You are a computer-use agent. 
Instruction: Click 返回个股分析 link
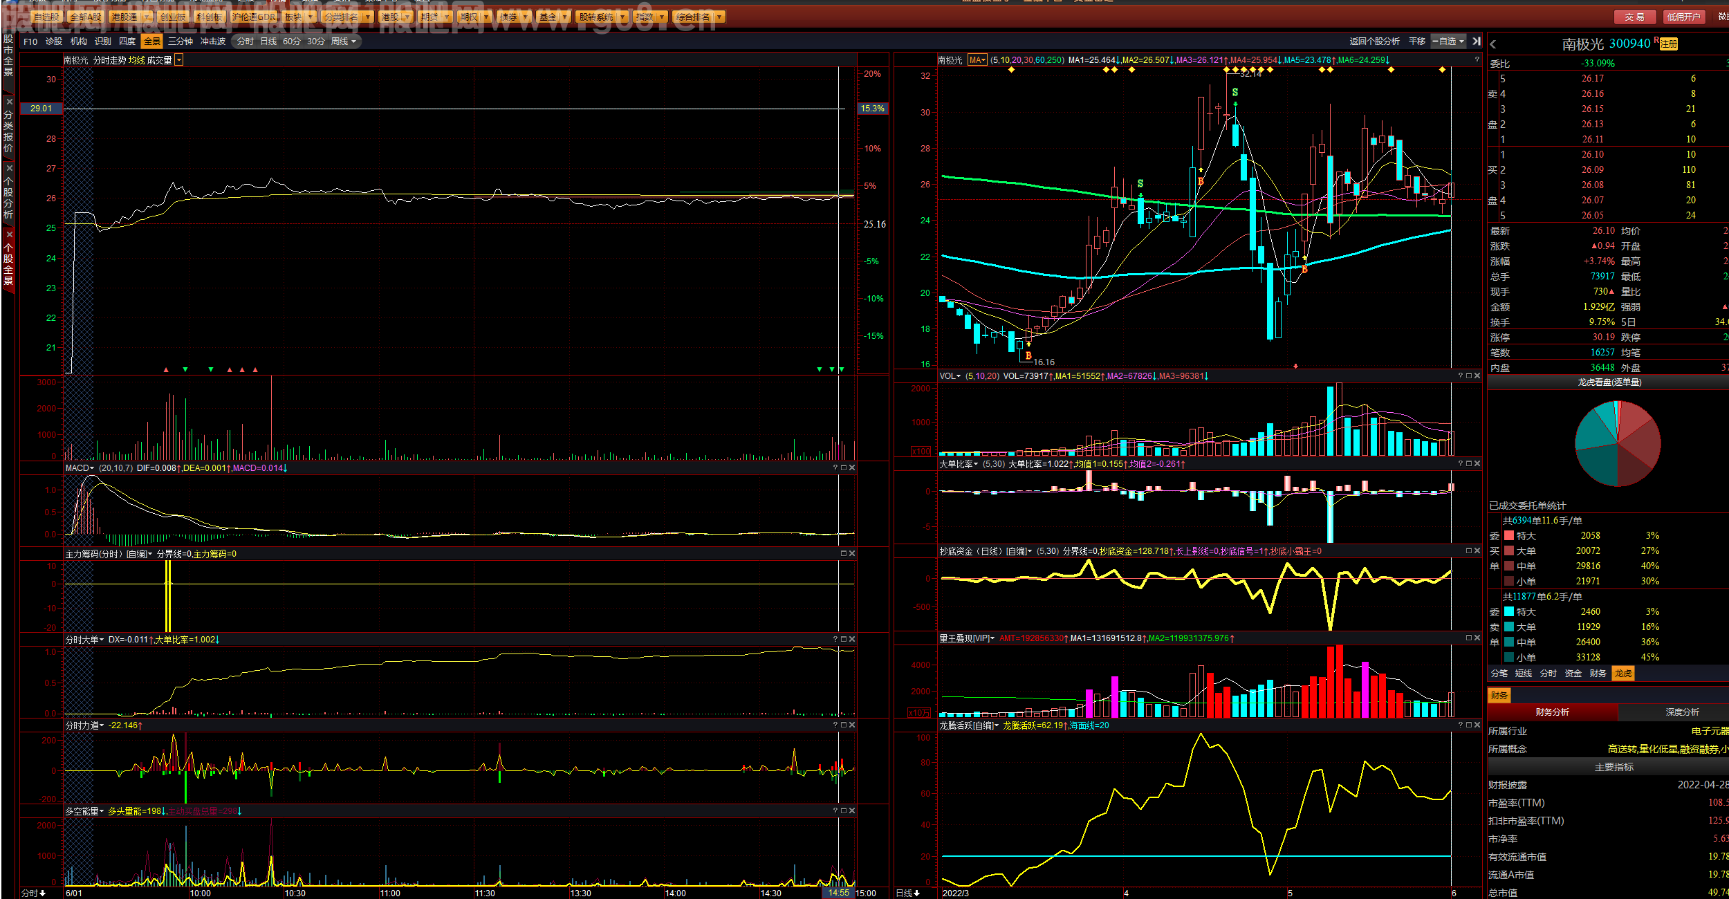pyautogui.click(x=1375, y=41)
